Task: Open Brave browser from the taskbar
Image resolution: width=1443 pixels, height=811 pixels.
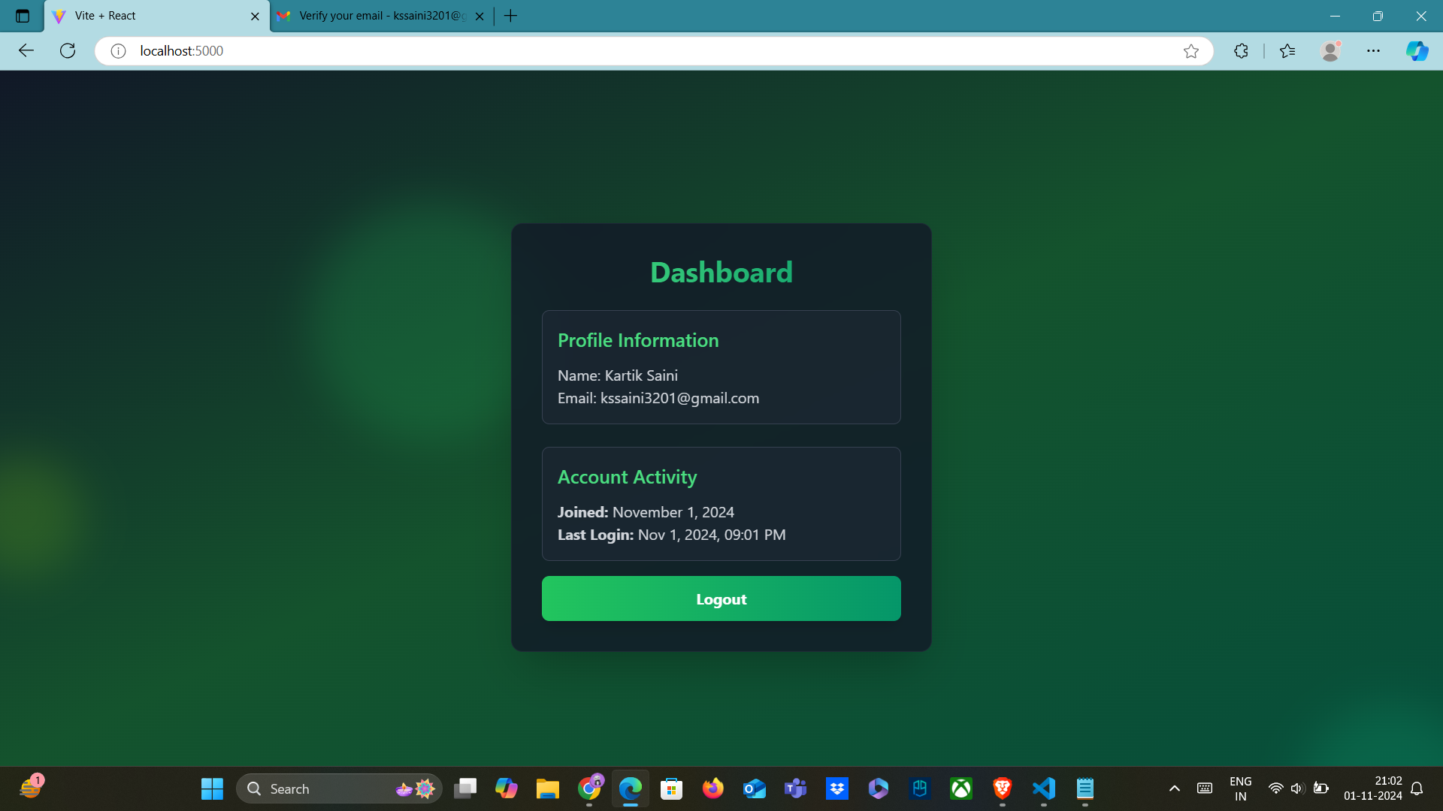Action: click(1003, 788)
